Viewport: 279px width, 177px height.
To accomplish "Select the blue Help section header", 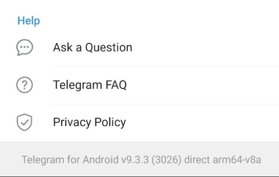I will (x=29, y=21).
